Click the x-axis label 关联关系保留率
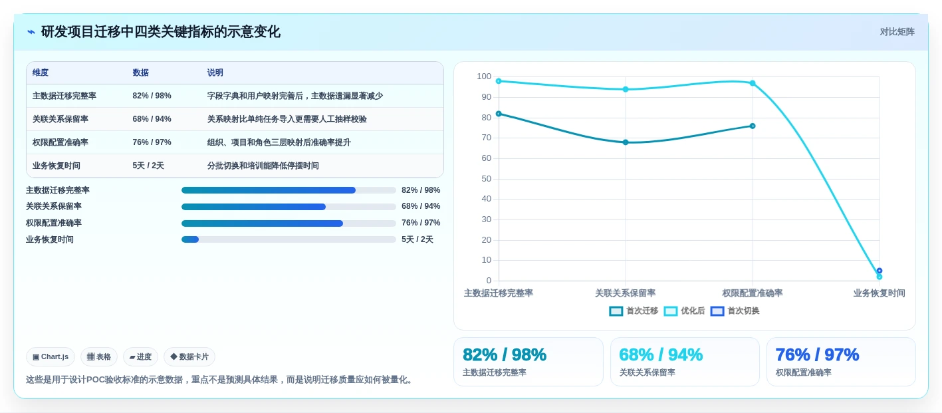 [x=626, y=293]
